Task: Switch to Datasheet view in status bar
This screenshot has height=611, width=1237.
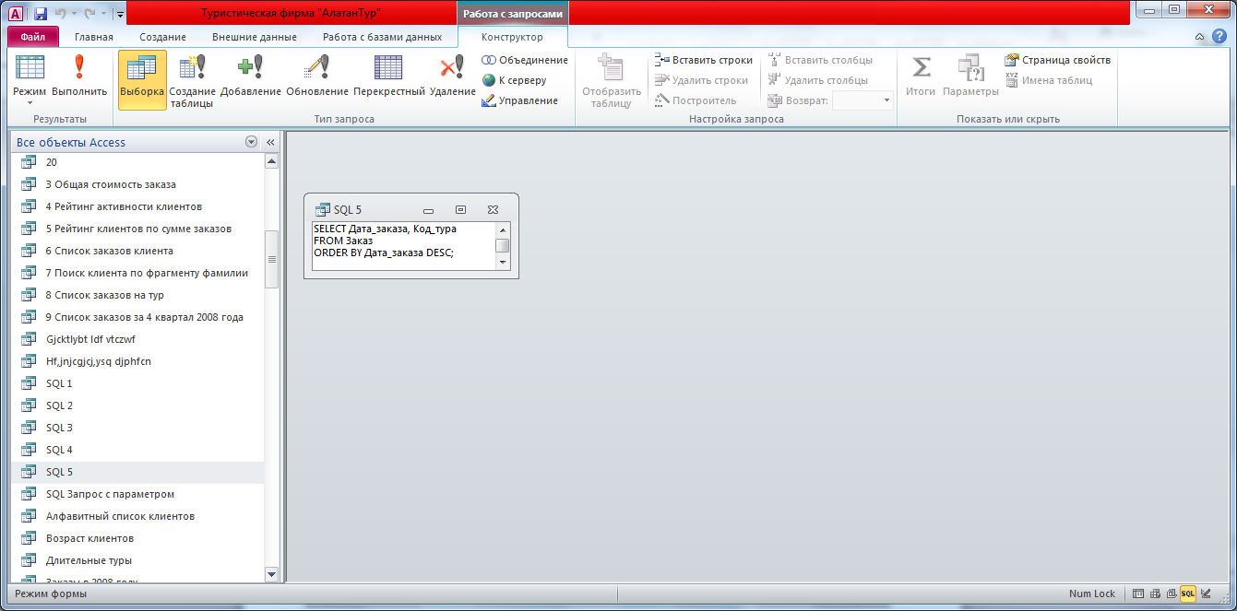Action: tap(1138, 593)
